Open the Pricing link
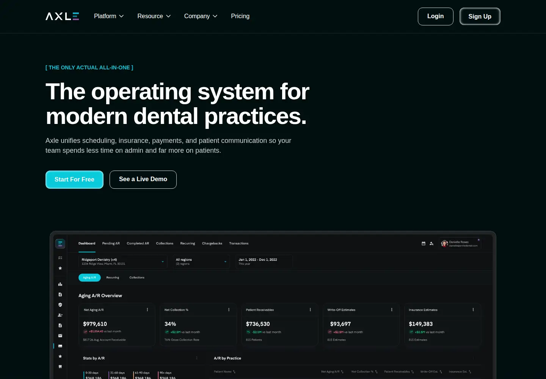This screenshot has width=546, height=379. point(240,16)
